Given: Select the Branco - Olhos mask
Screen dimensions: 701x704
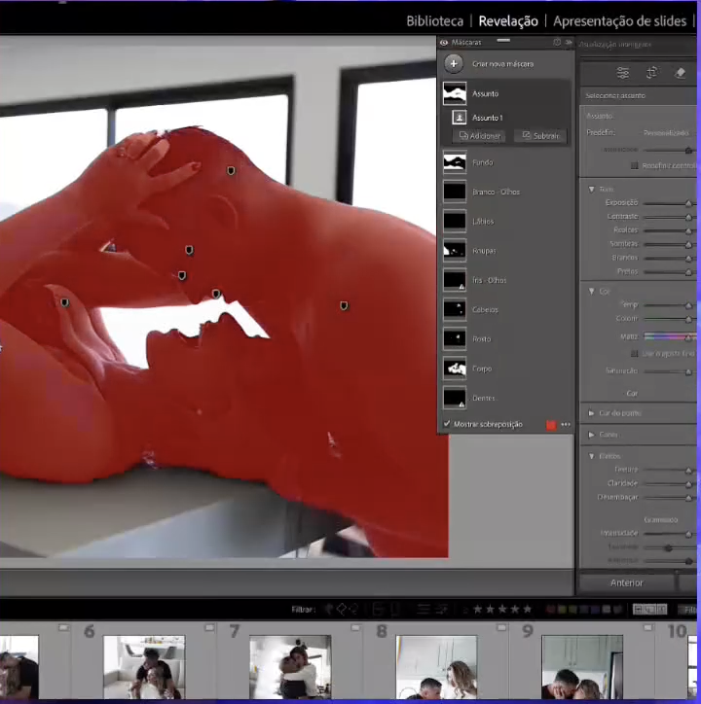Looking at the screenshot, I should click(x=505, y=192).
